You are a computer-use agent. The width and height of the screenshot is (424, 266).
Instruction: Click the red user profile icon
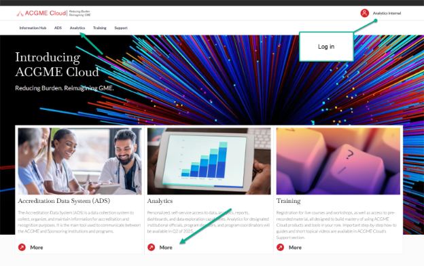click(x=364, y=13)
